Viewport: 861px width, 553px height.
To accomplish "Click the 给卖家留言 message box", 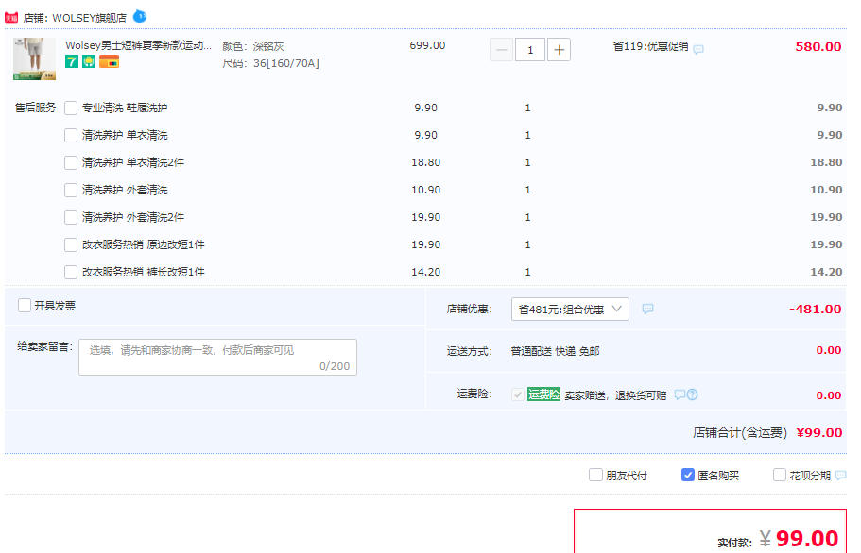I will tap(218, 358).
